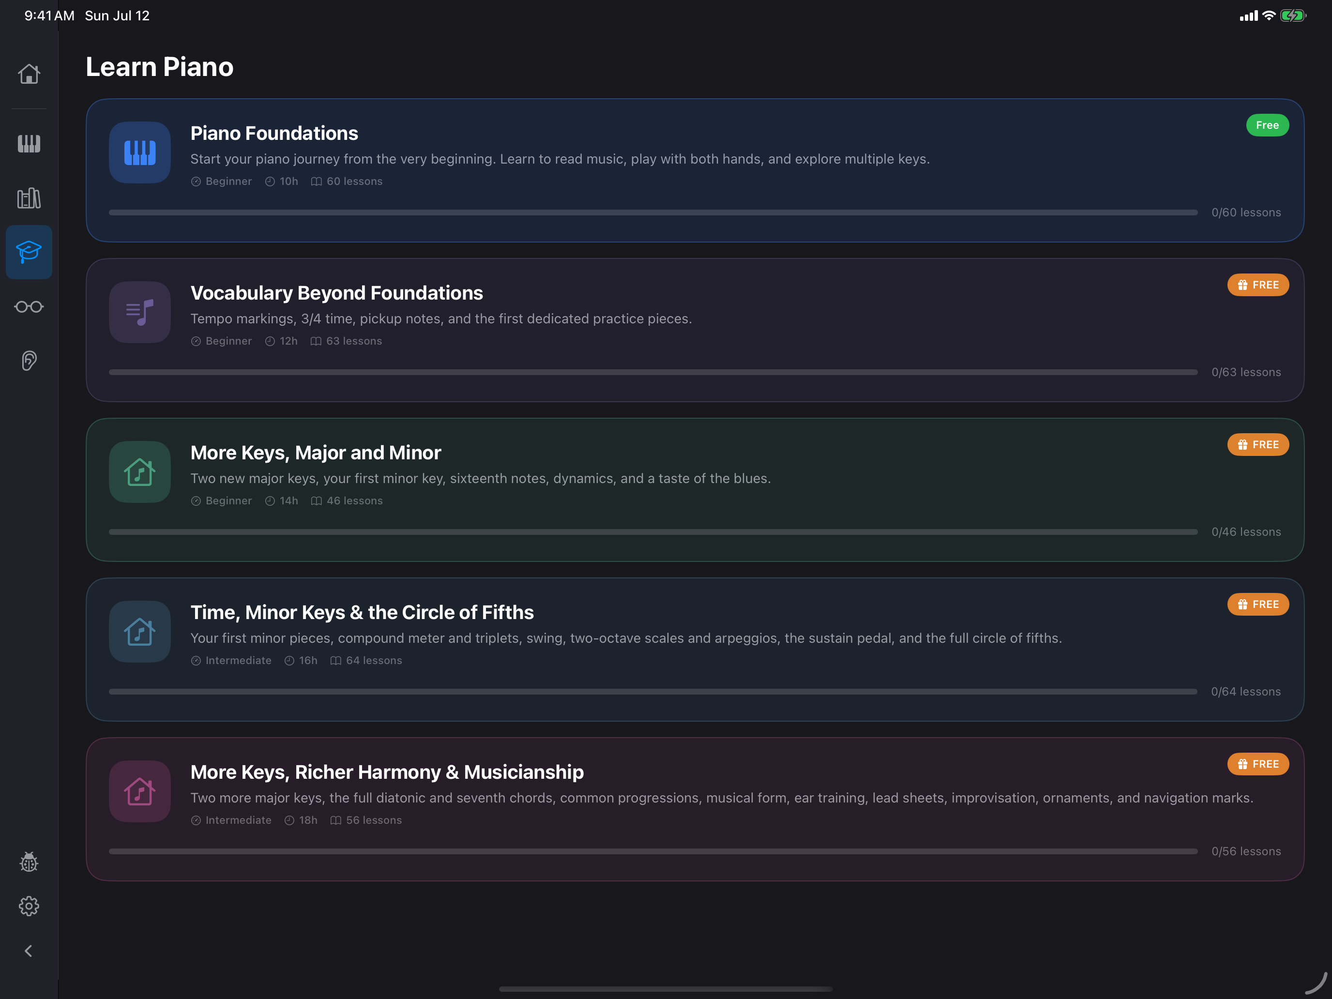Click the Richer Harmony & Musicianship house icon
Image resolution: width=1332 pixels, height=999 pixels.
tap(140, 791)
